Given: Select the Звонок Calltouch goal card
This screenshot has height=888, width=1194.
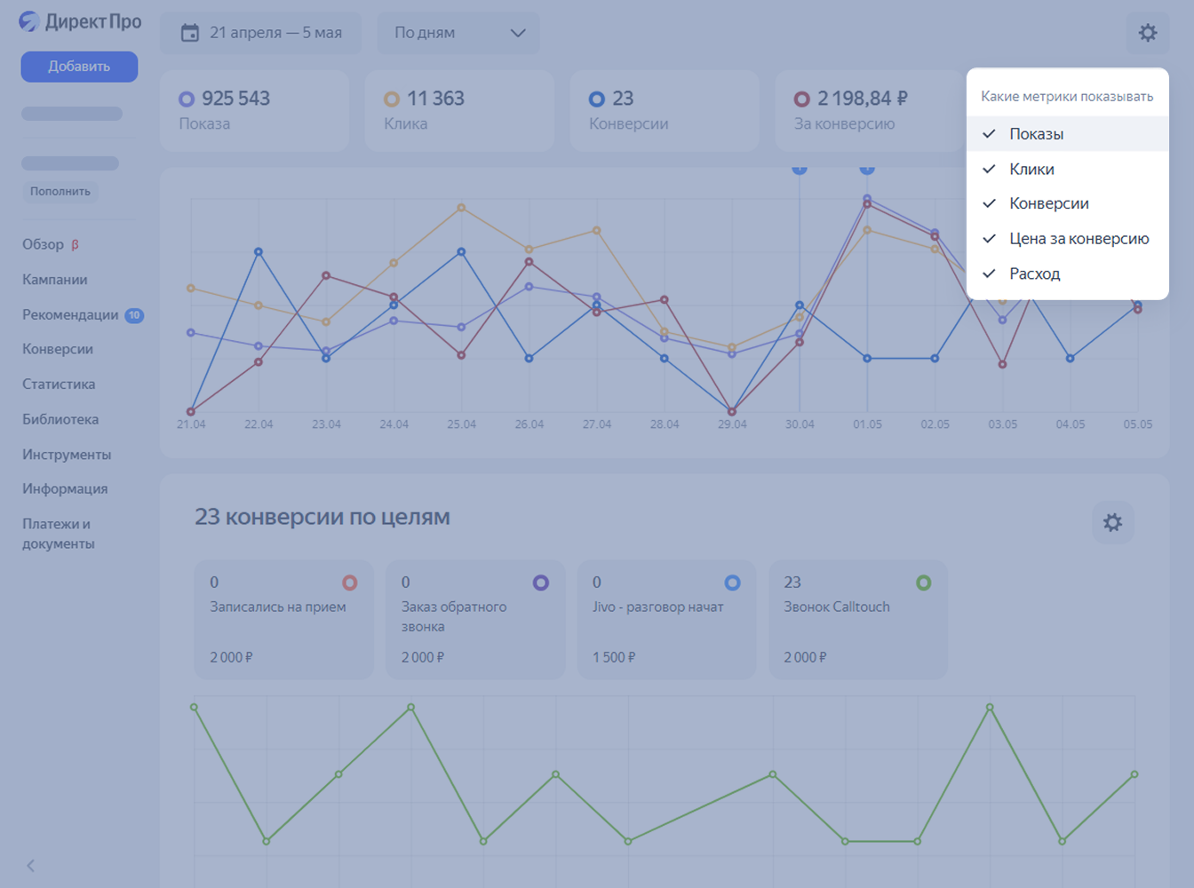Looking at the screenshot, I should (858, 620).
